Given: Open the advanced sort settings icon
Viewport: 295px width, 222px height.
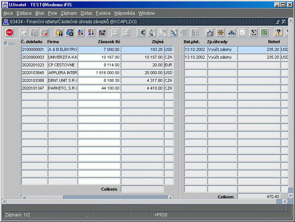Looking at the screenshot, I should pos(102,33).
